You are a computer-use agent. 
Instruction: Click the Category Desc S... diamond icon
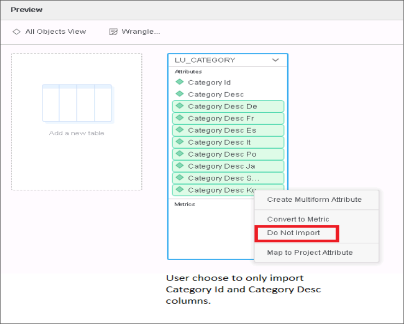pyautogui.click(x=180, y=178)
